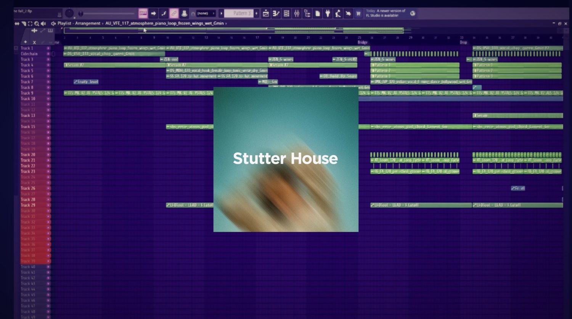
Task: Click the icon left of the cart
Action: [348, 13]
